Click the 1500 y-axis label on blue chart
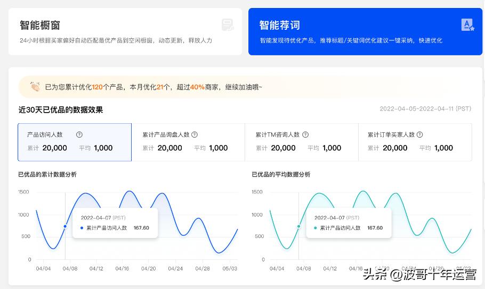This screenshot has height=289, width=485. pos(23,192)
